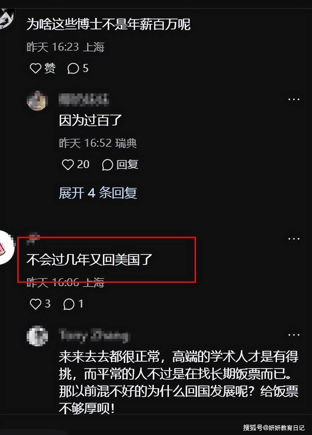Tap 回复 under the 瑞典 reply
Viewport: 312px width, 435px height.
click(120, 164)
